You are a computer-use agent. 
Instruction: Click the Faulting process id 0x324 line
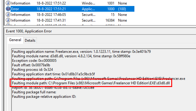[33, 70]
